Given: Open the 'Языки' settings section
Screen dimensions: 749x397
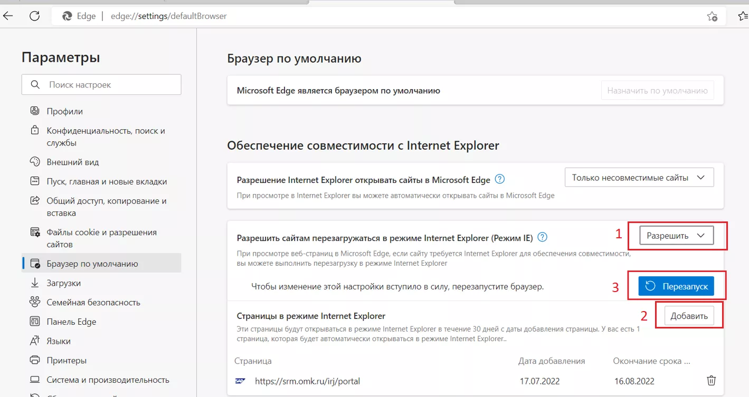Looking at the screenshot, I should [x=59, y=341].
